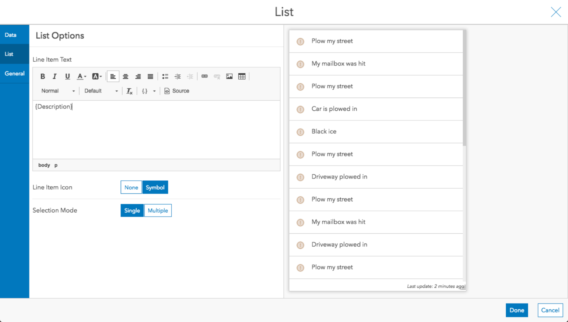The image size is (568, 322).
Task: Open the insert field curly braces dropdown
Action: [x=149, y=91]
